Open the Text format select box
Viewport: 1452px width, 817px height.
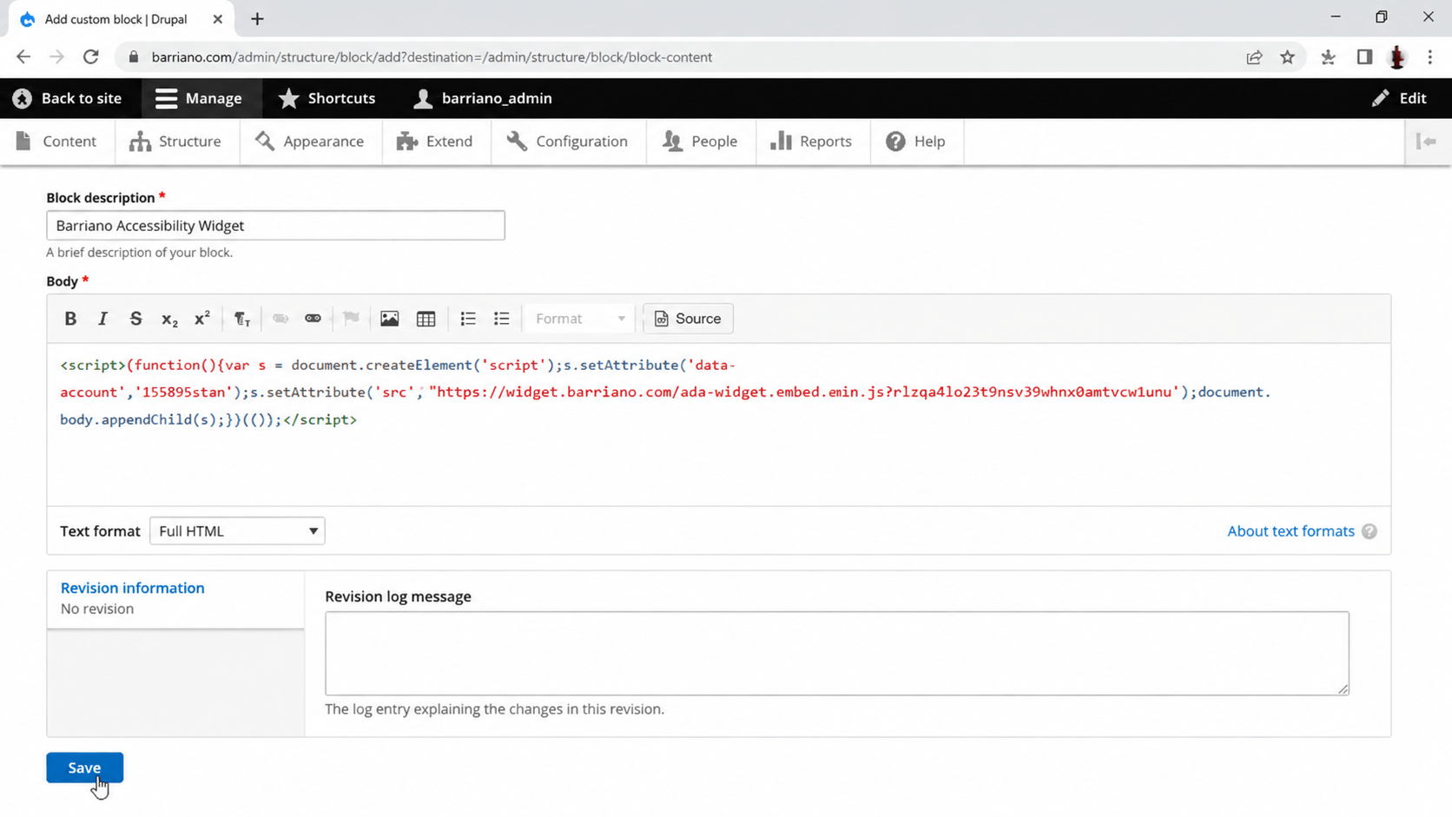(x=237, y=531)
